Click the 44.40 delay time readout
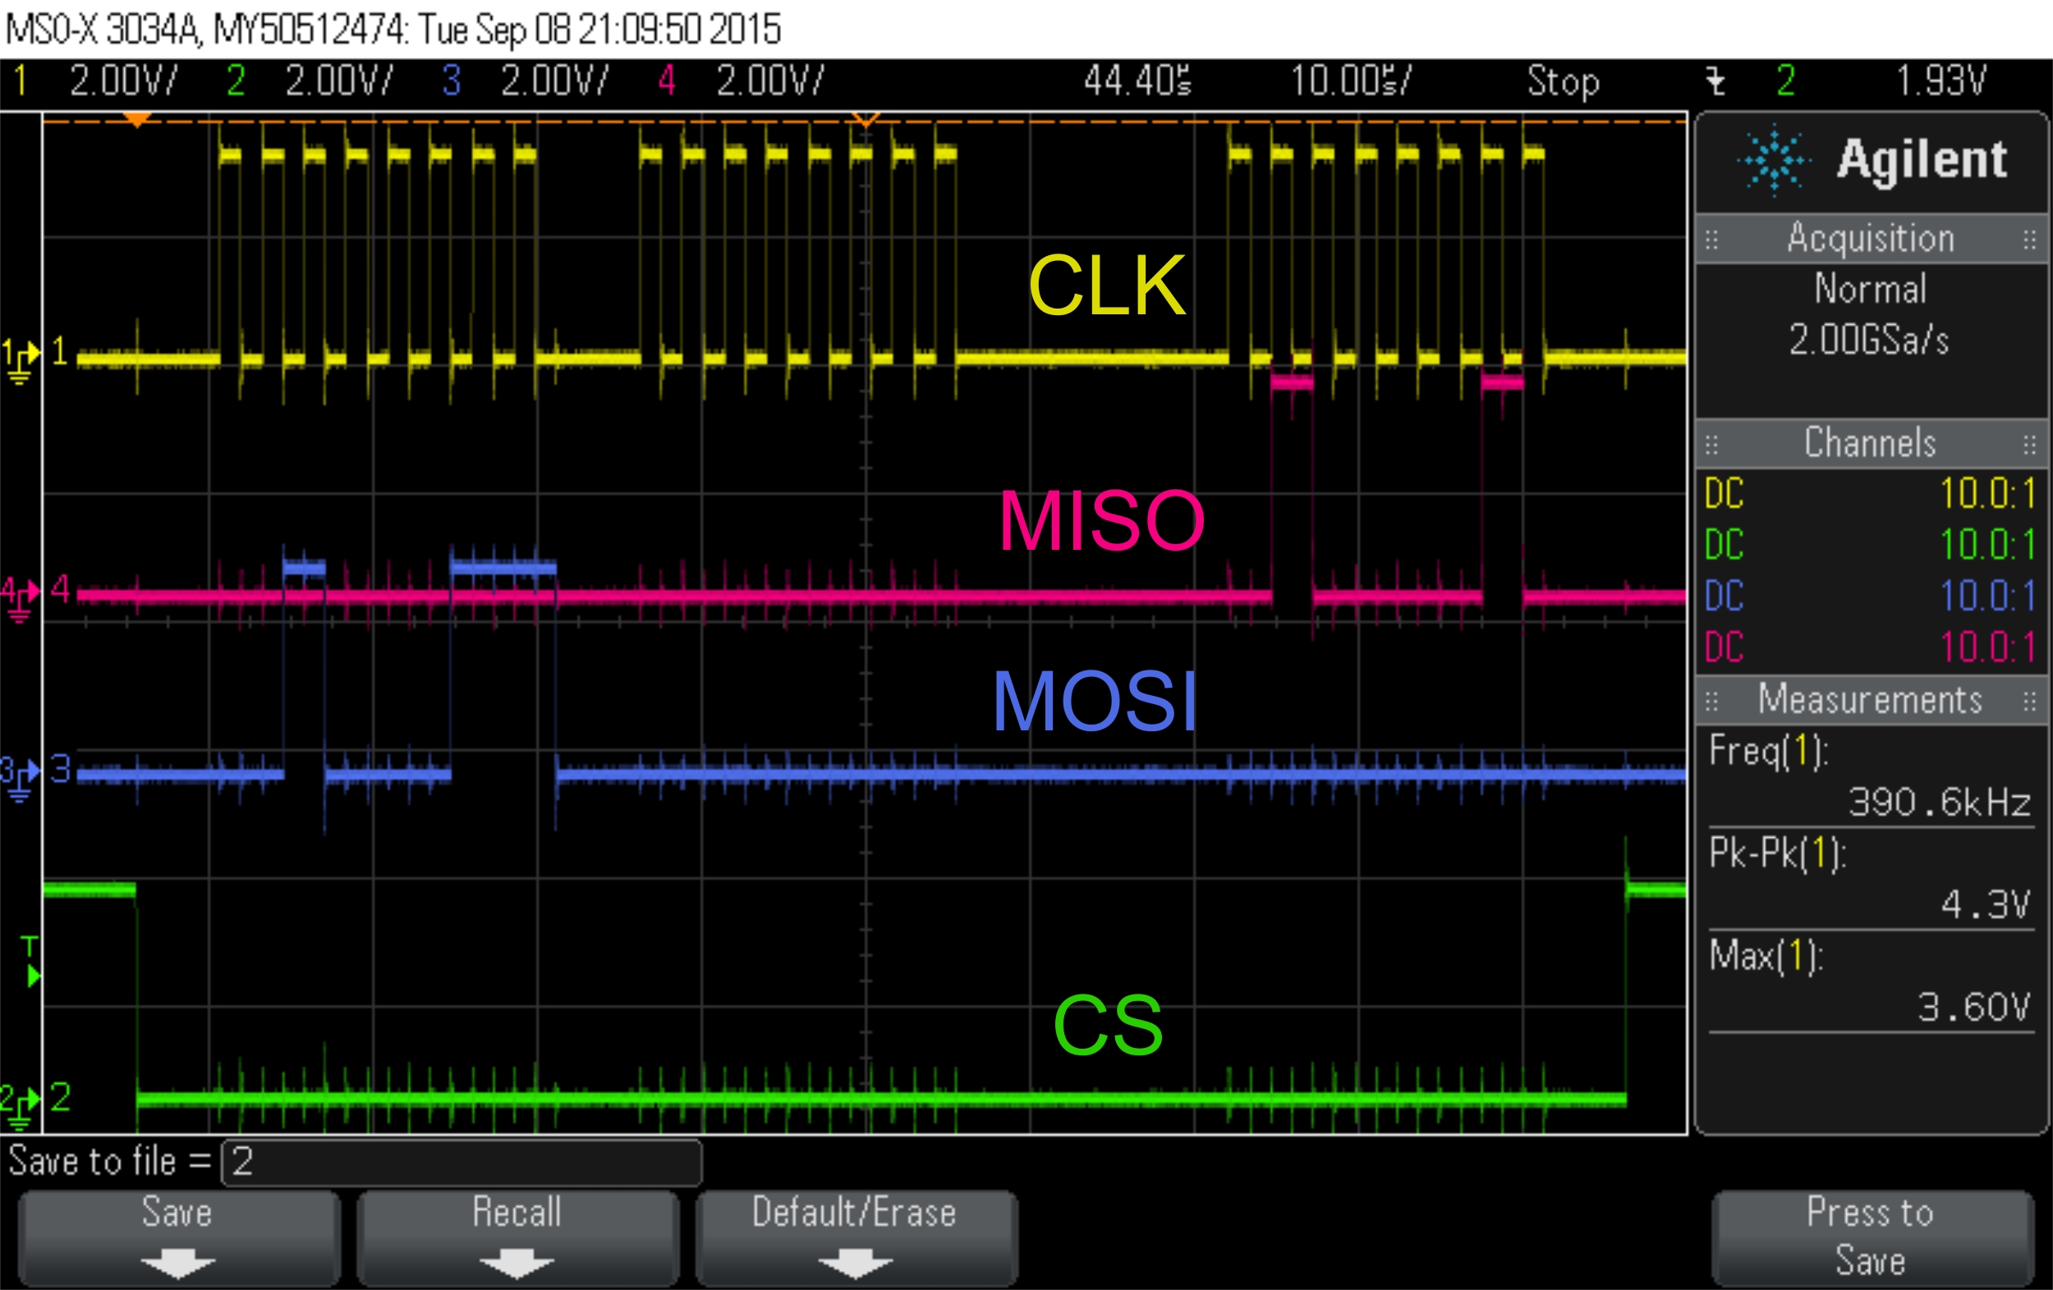Viewport: 2053px width, 1290px height. 1137,81
